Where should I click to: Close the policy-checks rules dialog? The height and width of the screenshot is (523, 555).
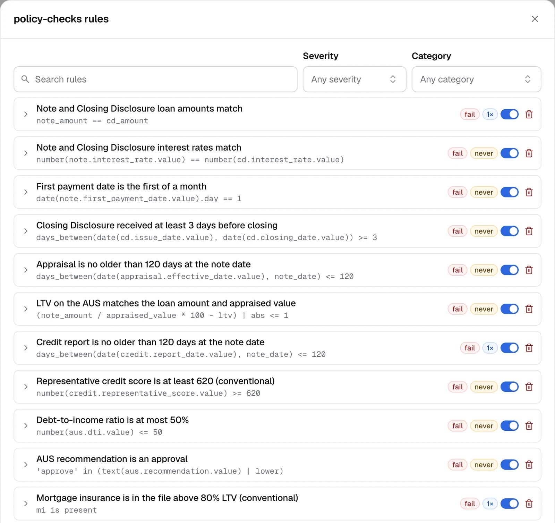point(535,19)
